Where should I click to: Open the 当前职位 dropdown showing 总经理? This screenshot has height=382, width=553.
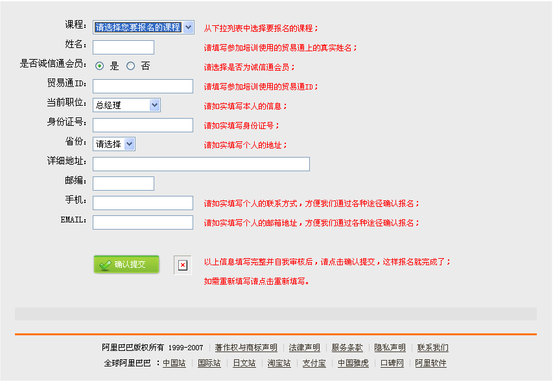point(126,105)
